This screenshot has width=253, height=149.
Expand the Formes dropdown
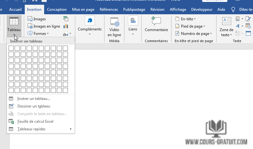(x=38, y=33)
